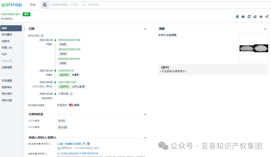Click the LOC classification 01-01 tag
The height and width of the screenshot is (157, 271).
(62, 121)
